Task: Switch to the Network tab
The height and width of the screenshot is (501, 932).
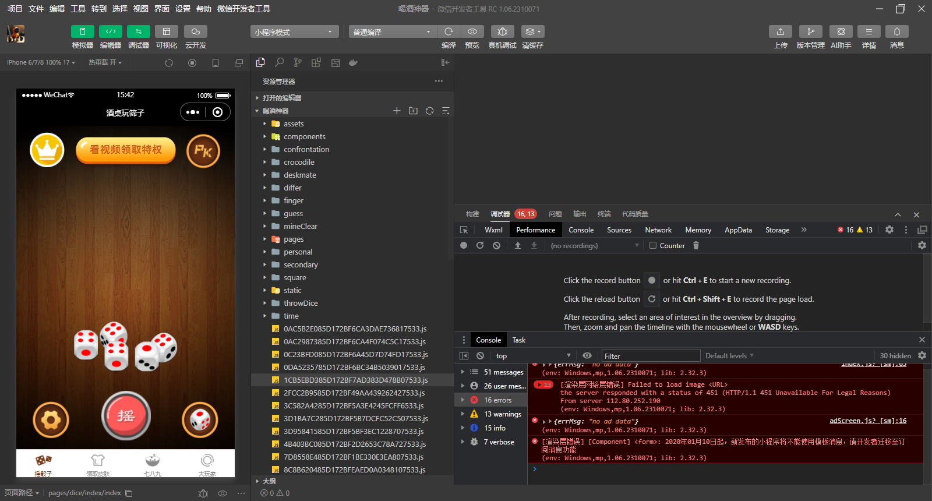Action: [x=658, y=230]
